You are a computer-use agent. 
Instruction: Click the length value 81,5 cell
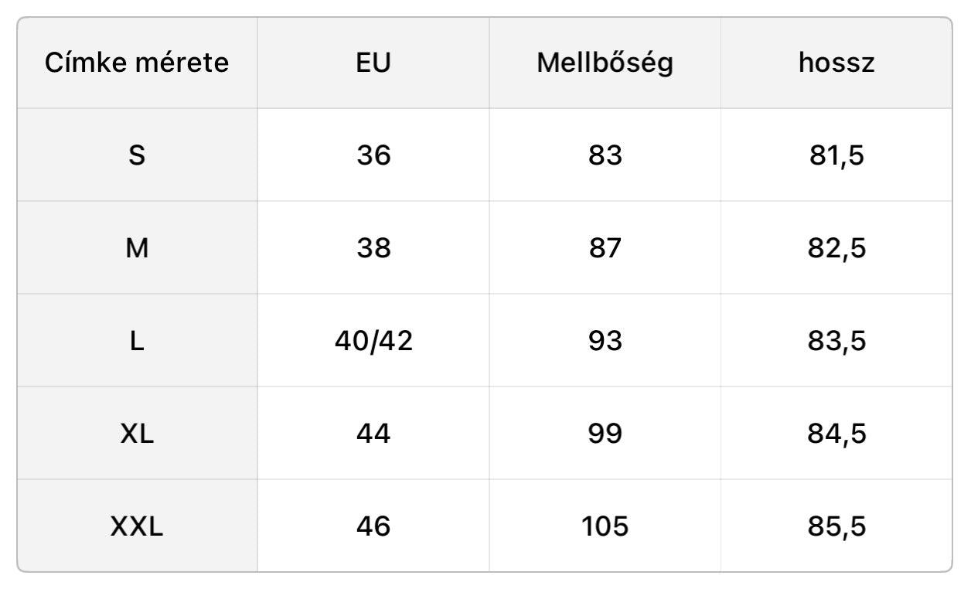pyautogui.click(x=836, y=155)
